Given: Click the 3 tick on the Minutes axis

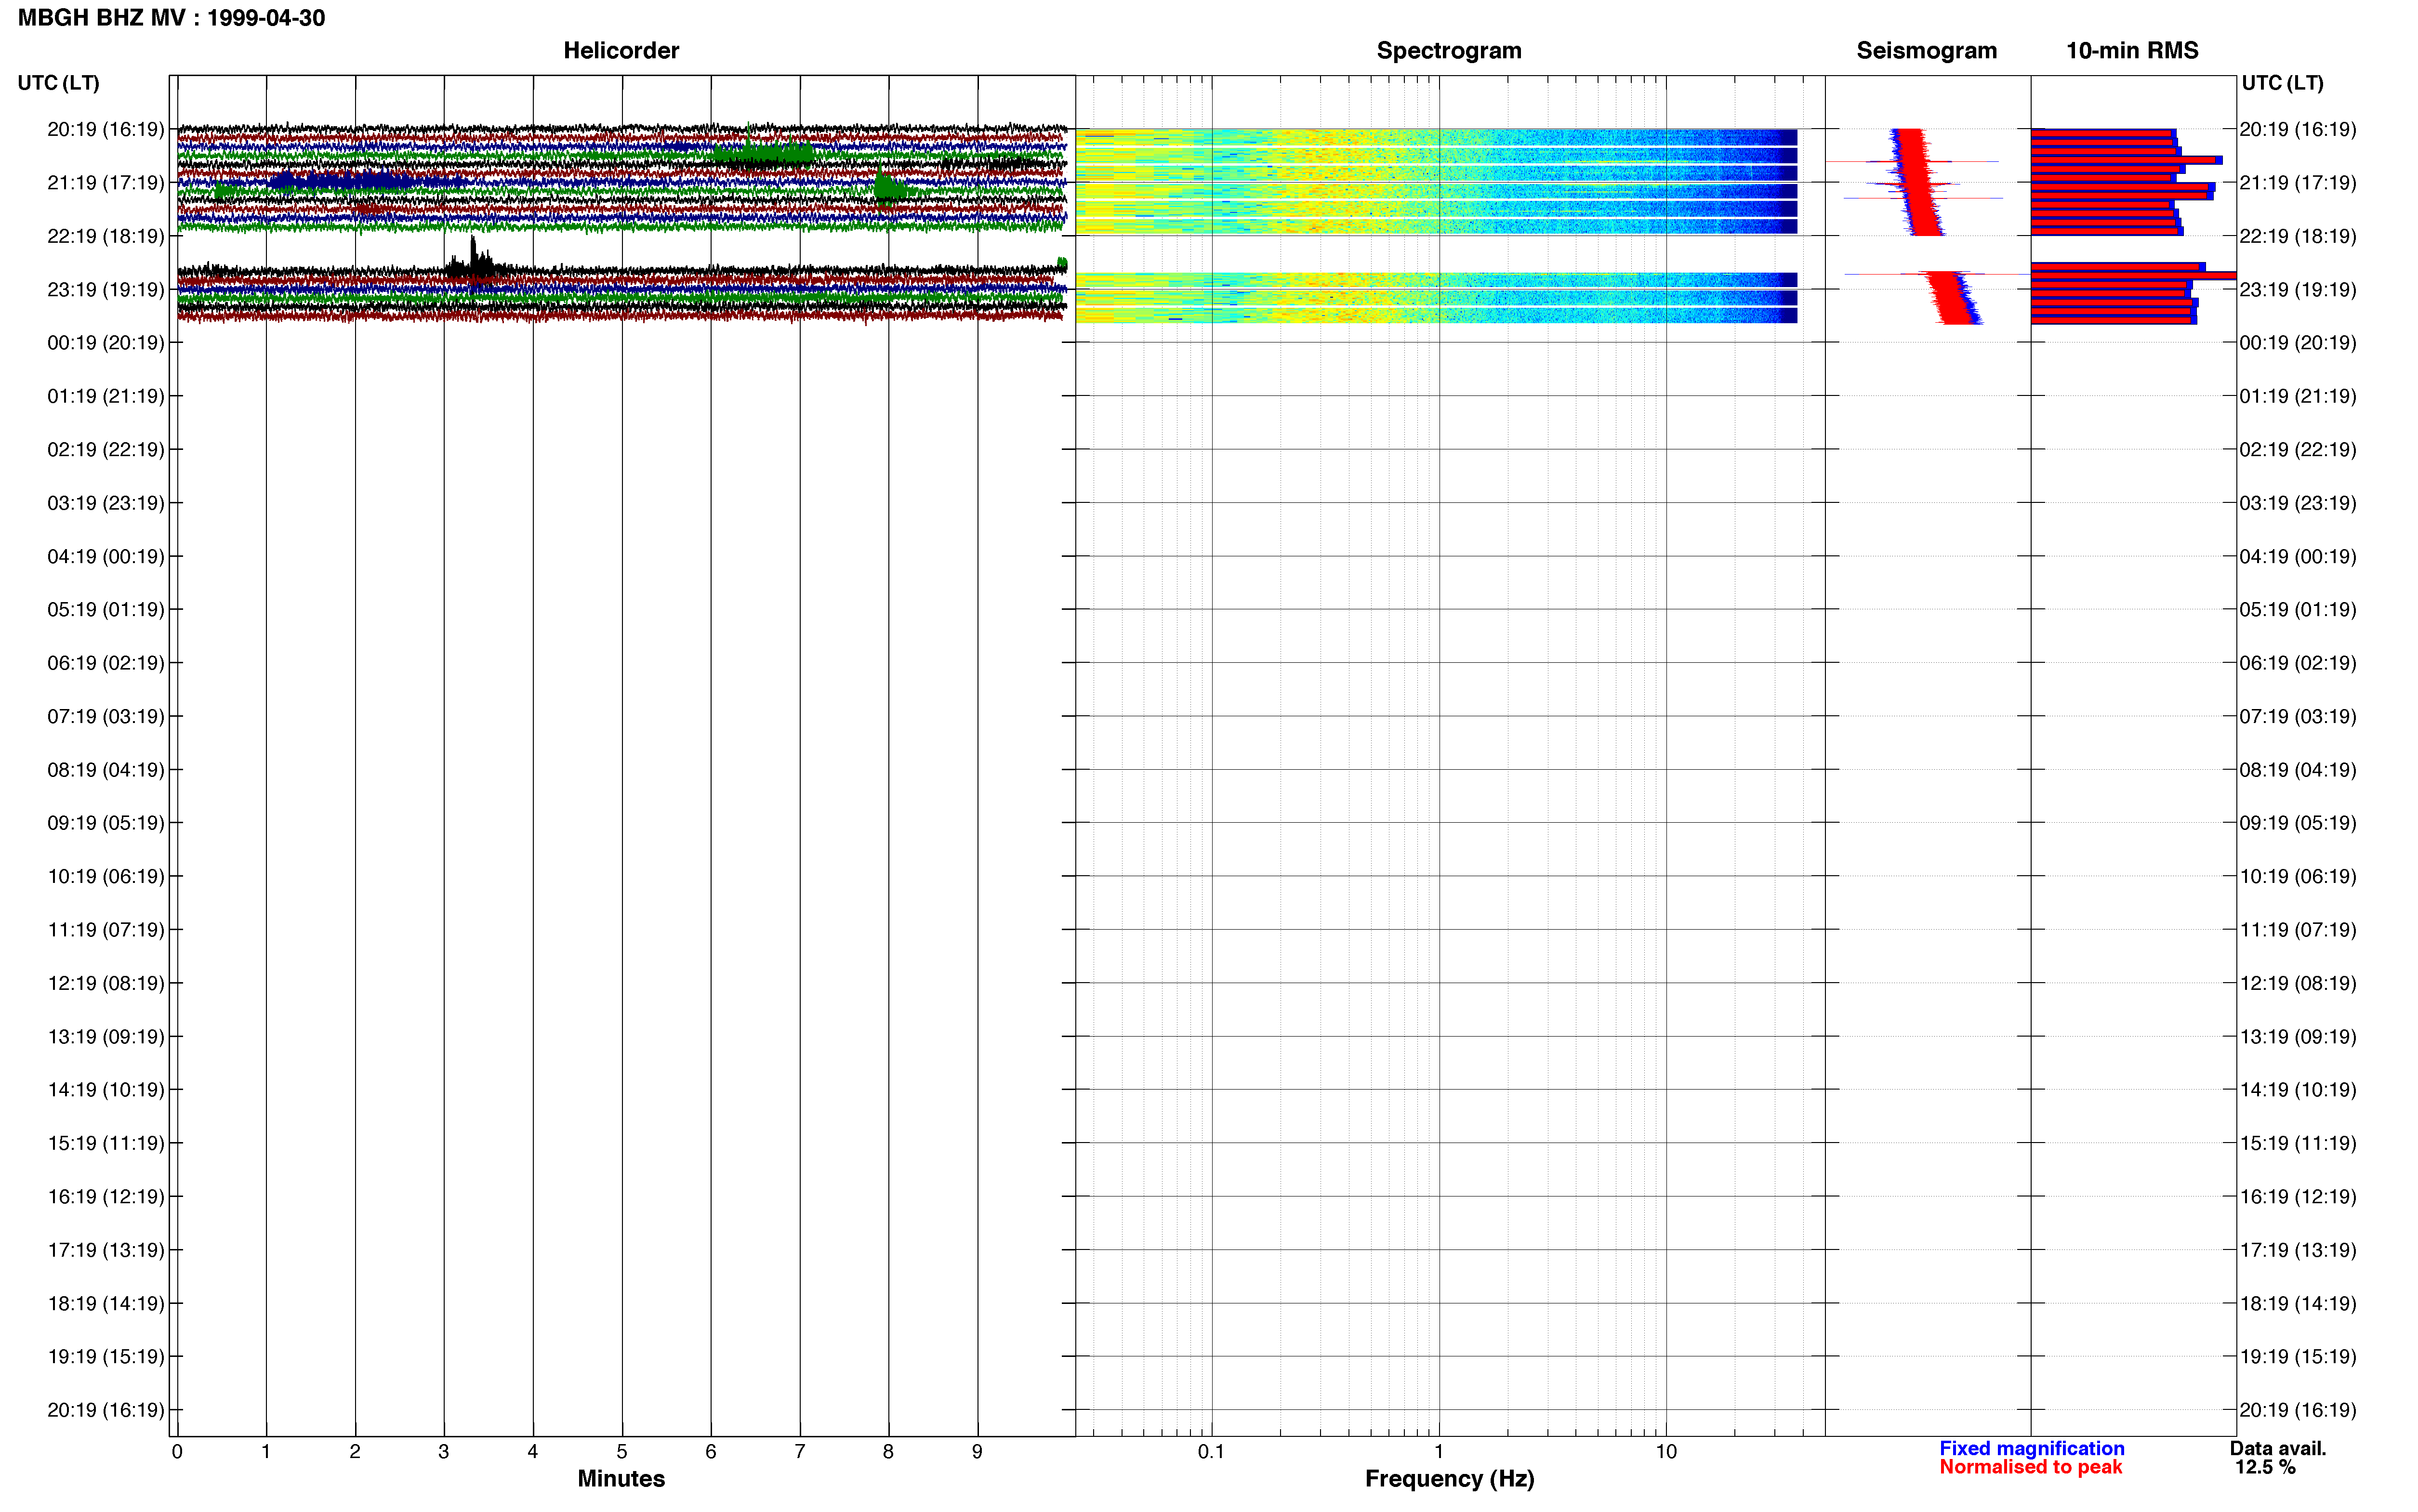Looking at the screenshot, I should pyautogui.click(x=444, y=1451).
